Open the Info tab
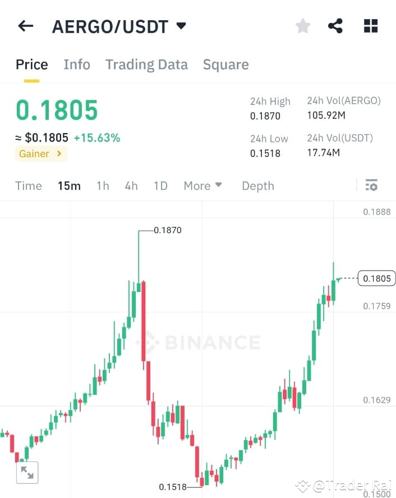 pos(76,64)
